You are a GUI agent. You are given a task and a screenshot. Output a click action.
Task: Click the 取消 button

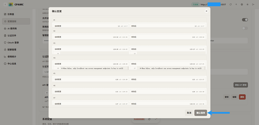[189, 113]
